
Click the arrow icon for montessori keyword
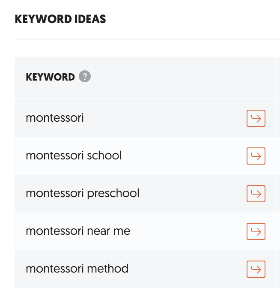(x=256, y=118)
